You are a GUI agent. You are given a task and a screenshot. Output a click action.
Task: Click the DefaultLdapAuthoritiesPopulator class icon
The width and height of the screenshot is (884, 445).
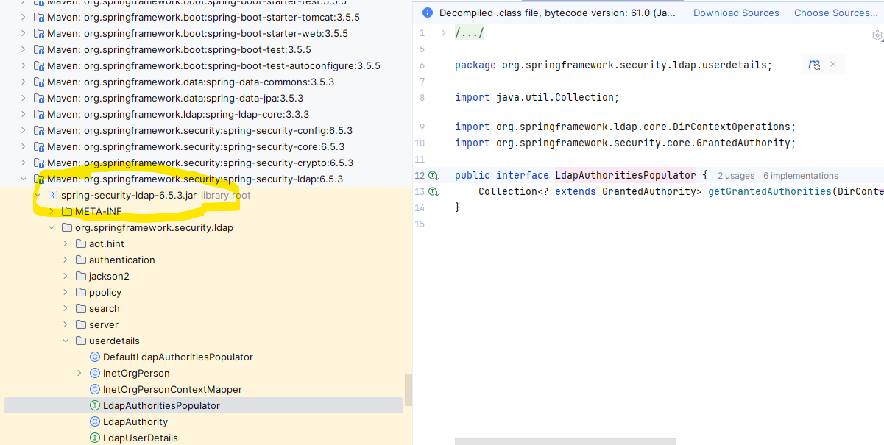94,357
